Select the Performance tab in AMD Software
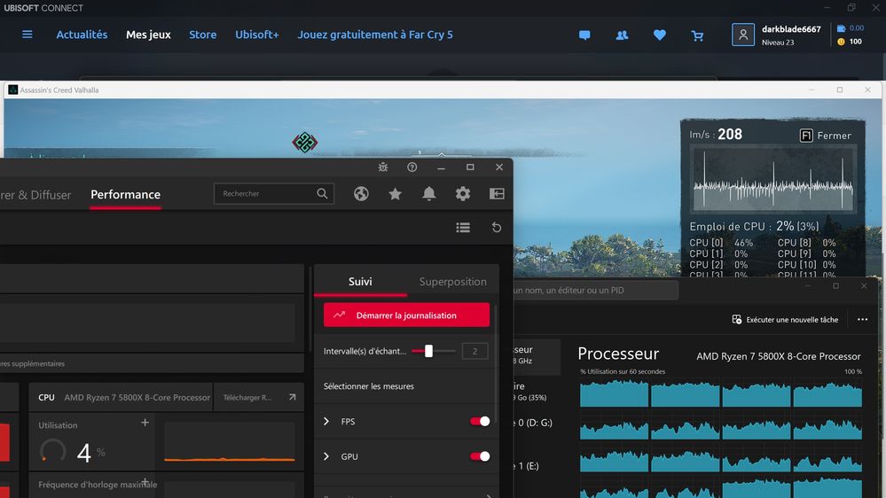The width and height of the screenshot is (886, 498). tap(125, 194)
